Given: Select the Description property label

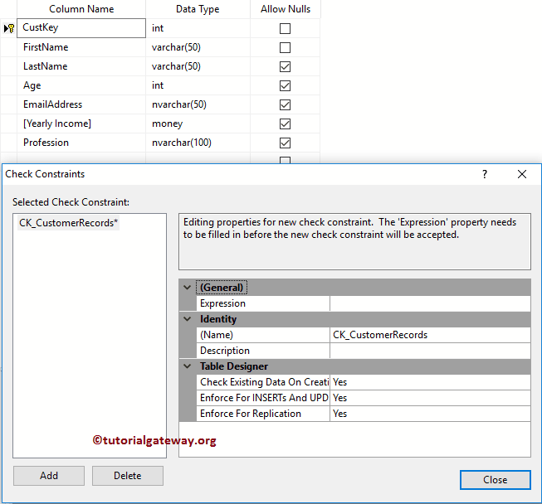Looking at the screenshot, I should tap(263, 351).
